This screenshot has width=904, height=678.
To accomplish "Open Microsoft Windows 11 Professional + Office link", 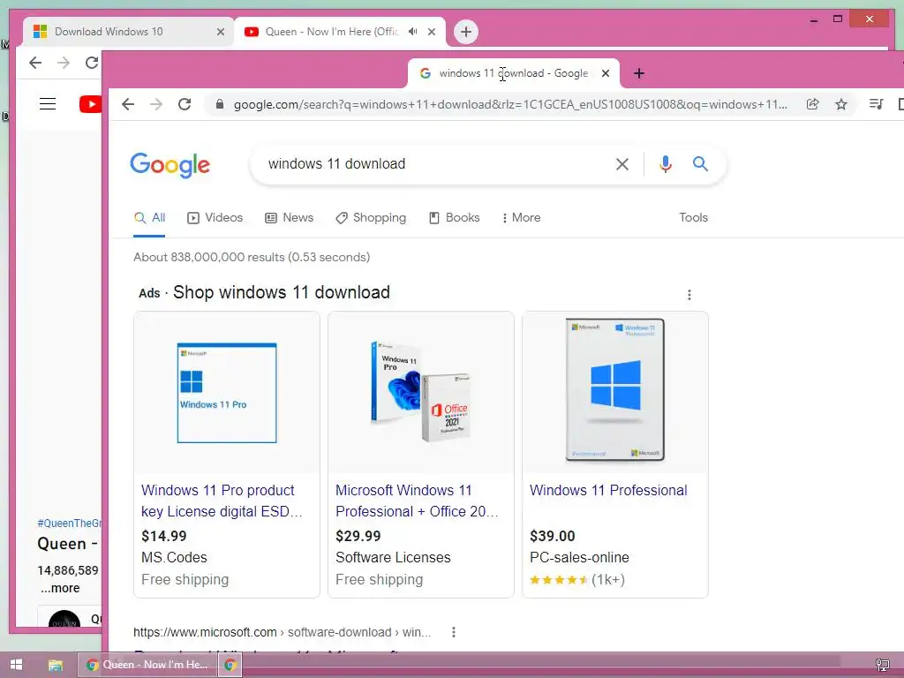I will [417, 501].
